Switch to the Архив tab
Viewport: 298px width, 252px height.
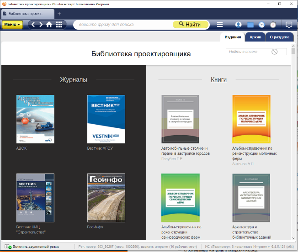pyautogui.click(x=255, y=37)
